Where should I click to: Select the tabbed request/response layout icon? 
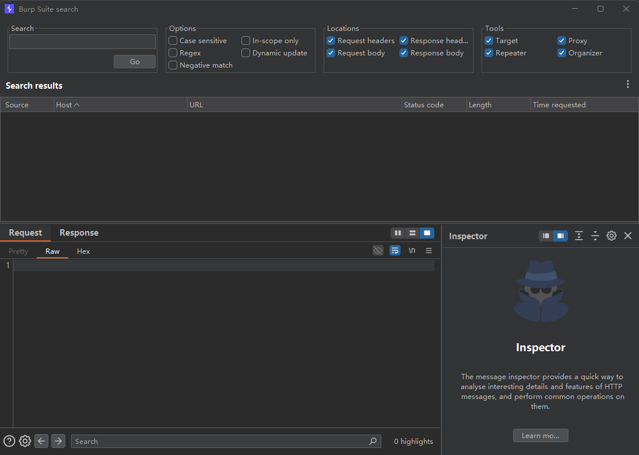[x=427, y=233]
